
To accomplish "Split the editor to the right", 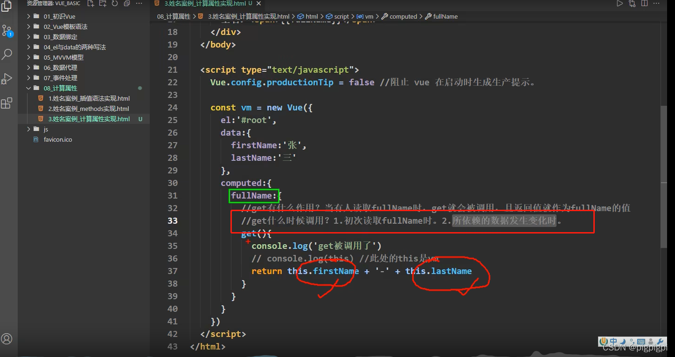I will (645, 3).
